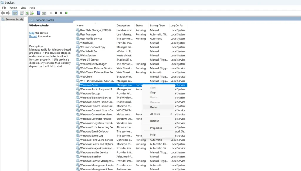Viewport: 301px width, 171px height.
Task: Click the Name column sort arrow
Action: [x=95, y=23]
